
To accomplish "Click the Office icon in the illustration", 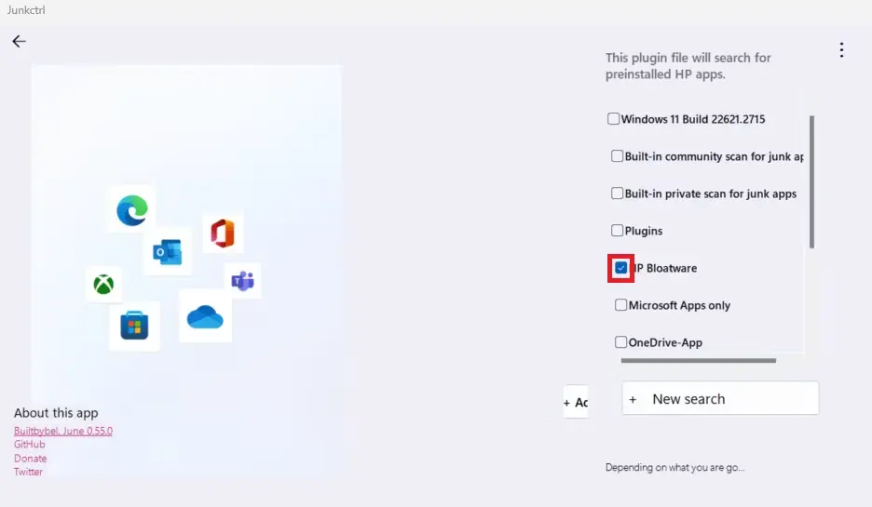I will 223,233.
